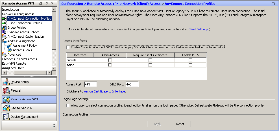The height and width of the screenshot is (131, 279).
Task: Click the Require Client Certificate column header
Action: (150, 55)
